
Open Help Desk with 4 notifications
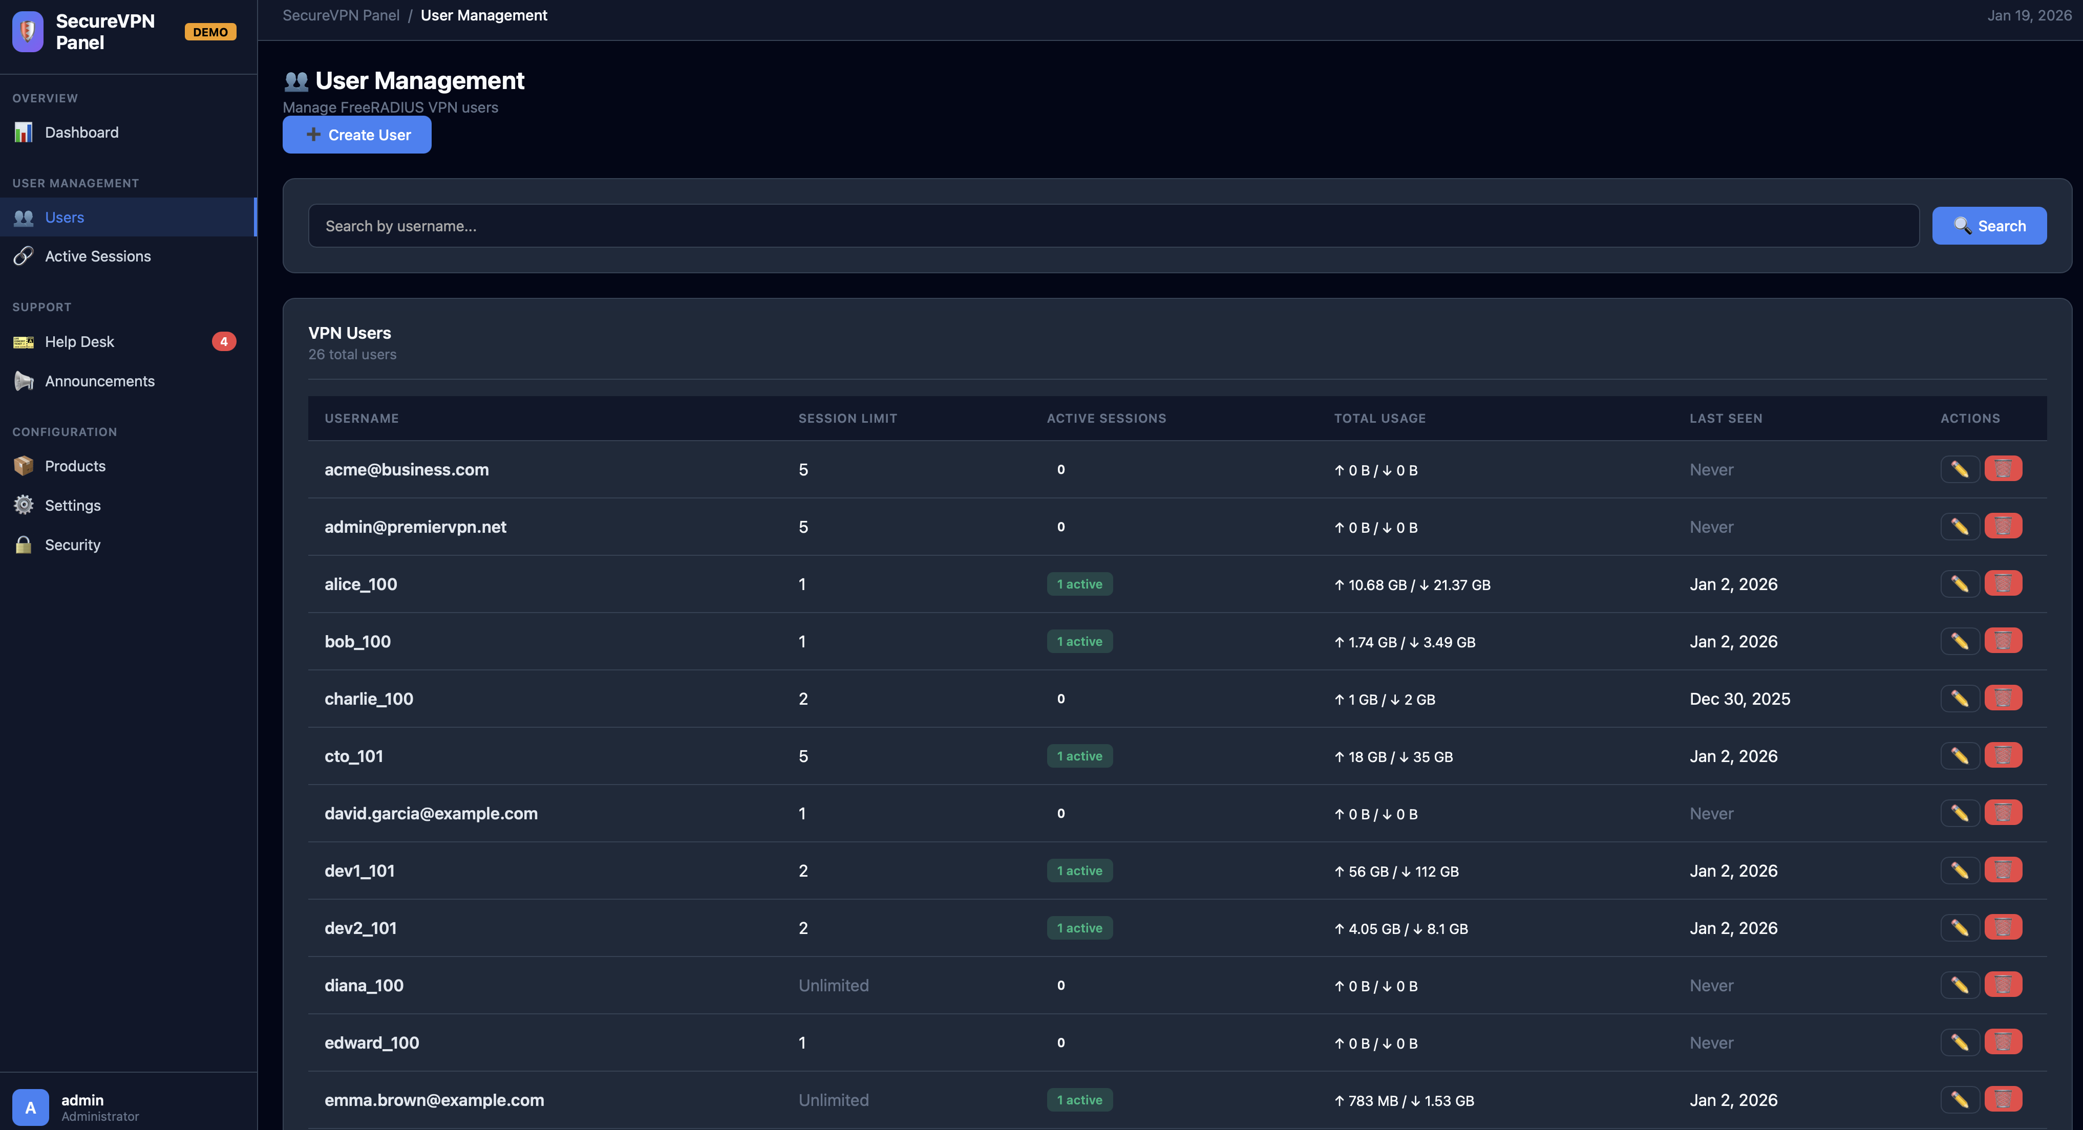[x=79, y=341]
